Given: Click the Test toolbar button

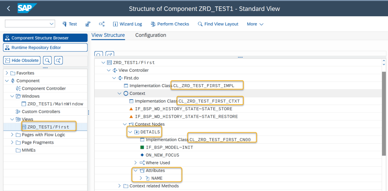Looking at the screenshot, I should tap(69, 24).
